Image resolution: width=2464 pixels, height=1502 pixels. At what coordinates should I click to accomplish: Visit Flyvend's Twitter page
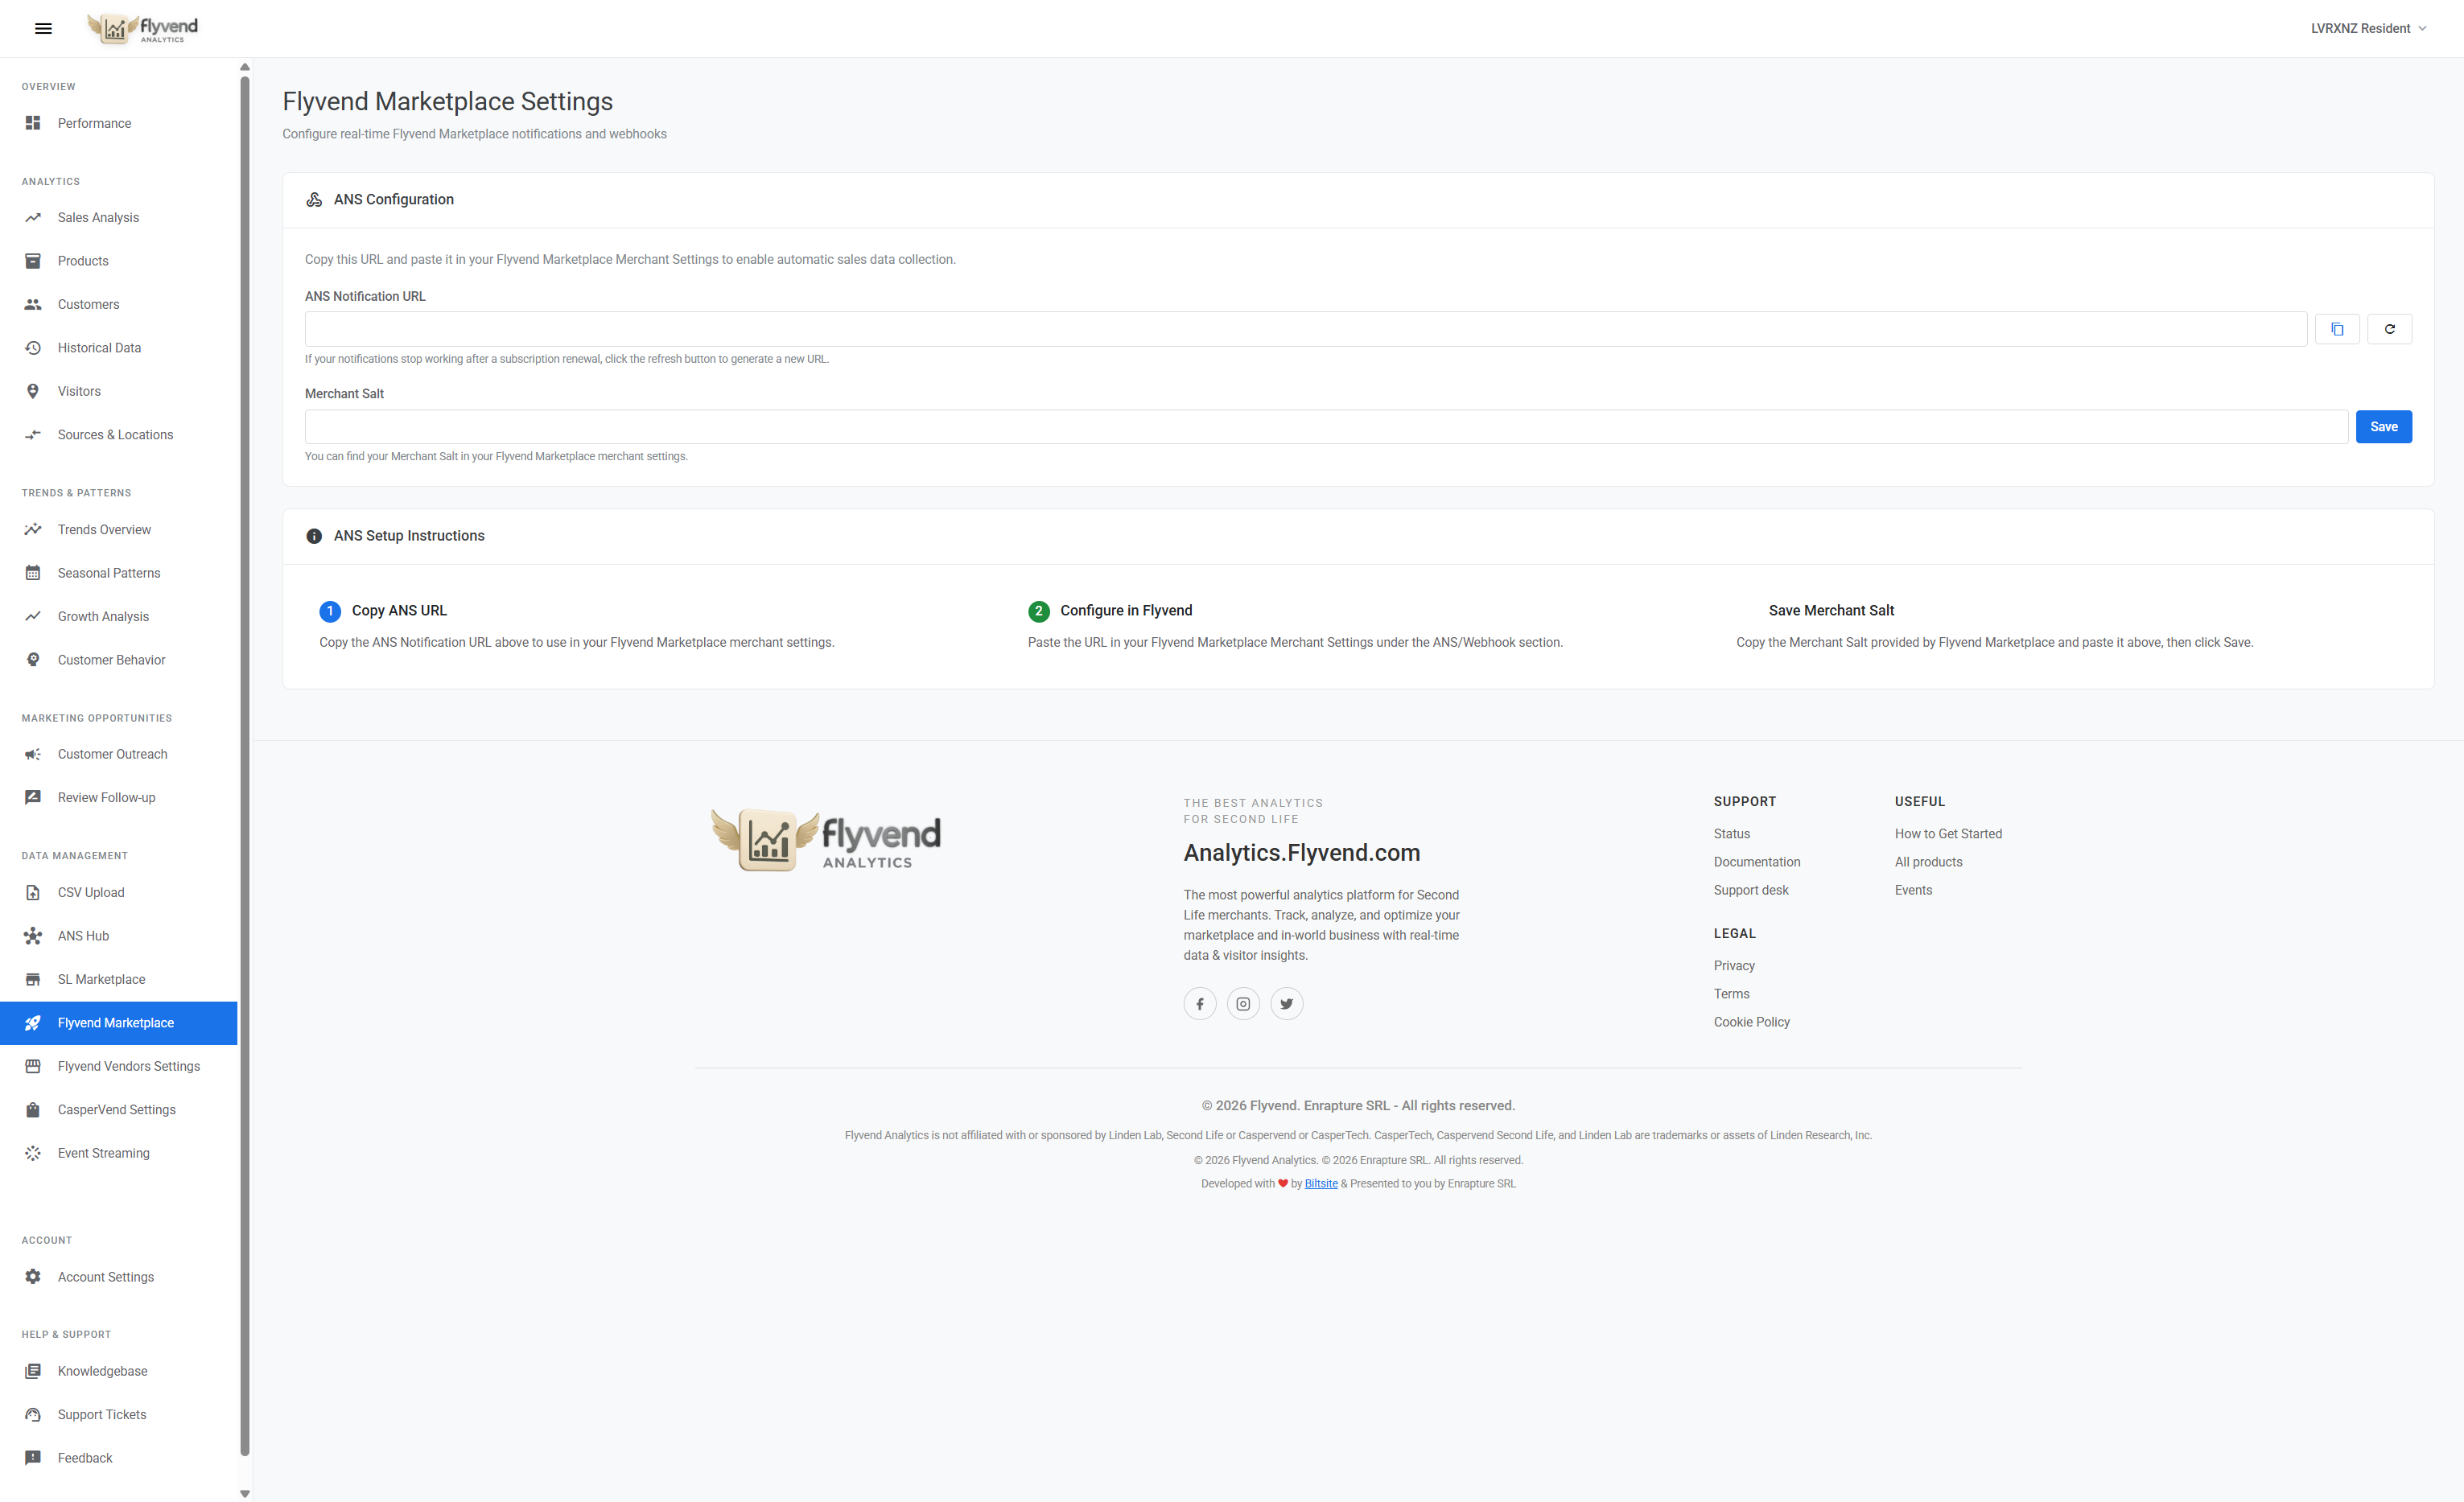point(1286,1003)
